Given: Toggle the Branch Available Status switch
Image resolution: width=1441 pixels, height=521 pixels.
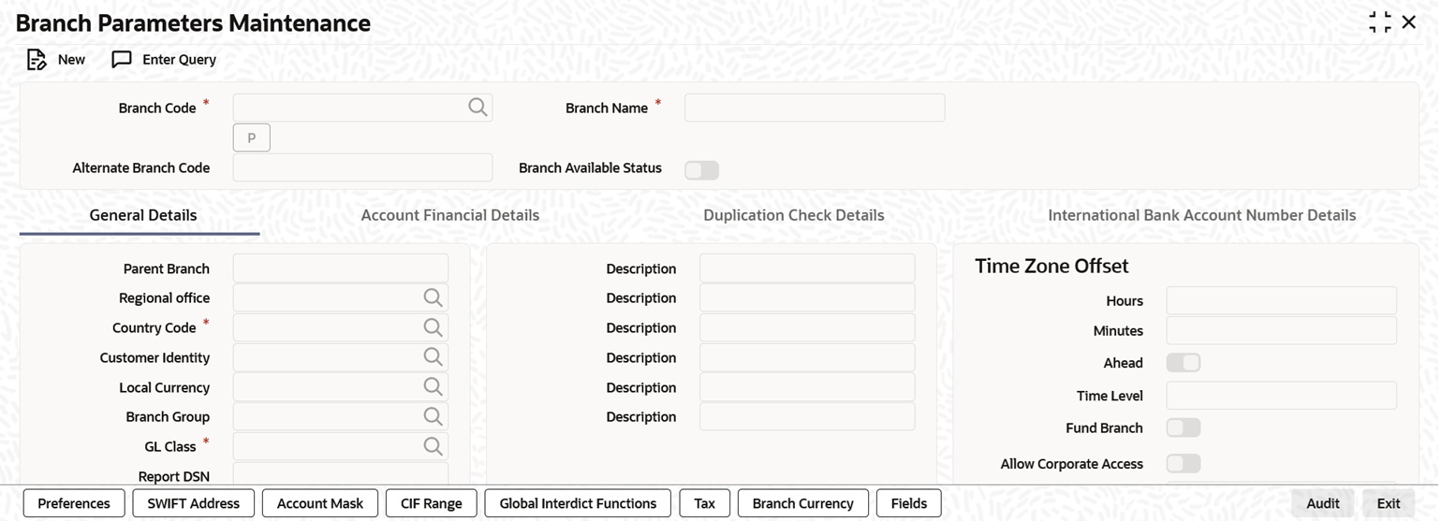Looking at the screenshot, I should [701, 170].
